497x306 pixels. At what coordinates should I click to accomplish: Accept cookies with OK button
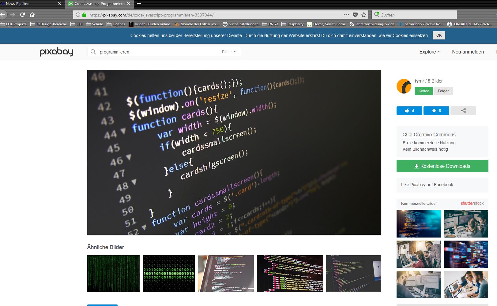[x=439, y=35]
